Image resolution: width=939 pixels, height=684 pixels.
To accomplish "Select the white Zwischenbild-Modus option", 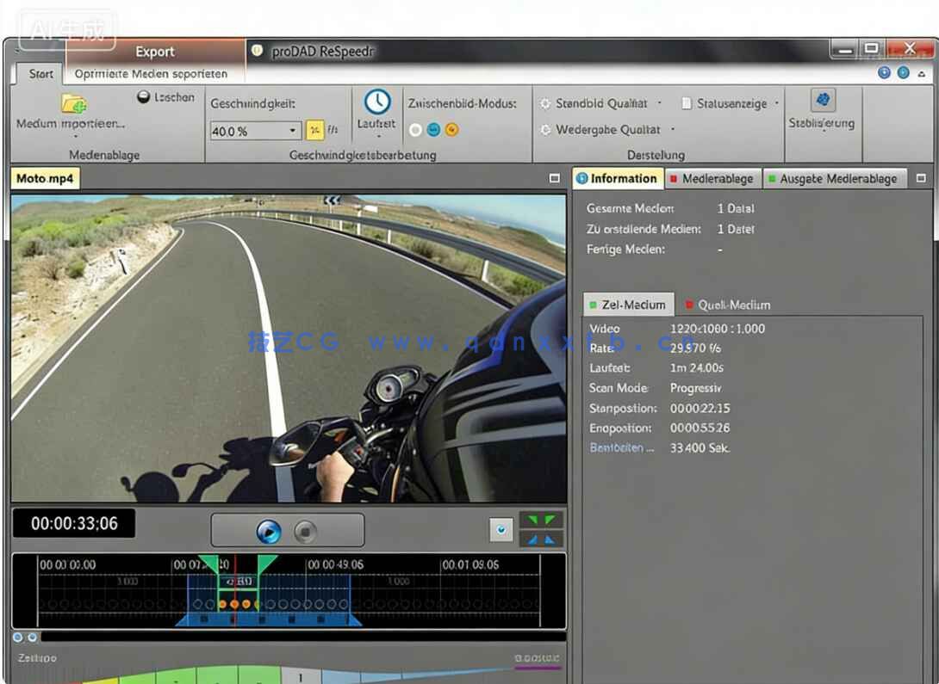I will pos(415,130).
